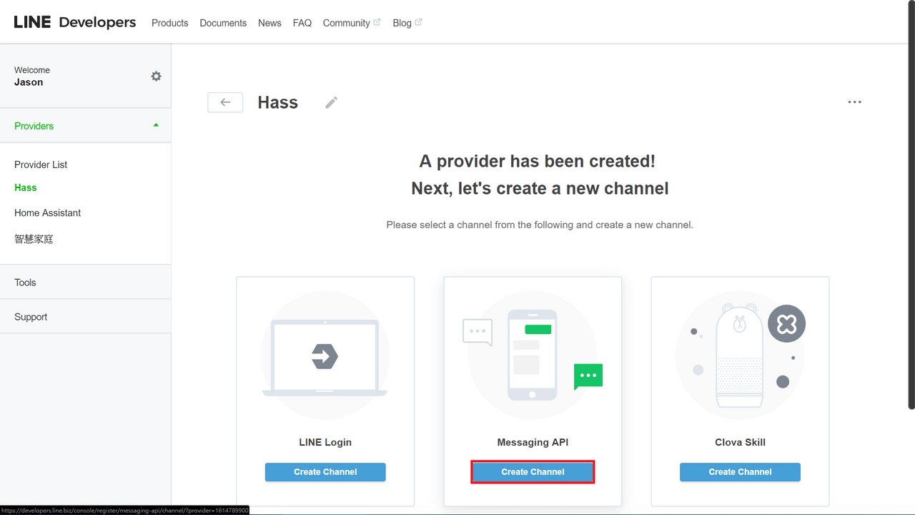The image size is (915, 515).
Task: Open the Community external link
Action: 352,23
